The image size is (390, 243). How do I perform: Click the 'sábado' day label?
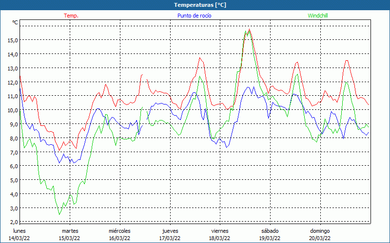coord(270,231)
